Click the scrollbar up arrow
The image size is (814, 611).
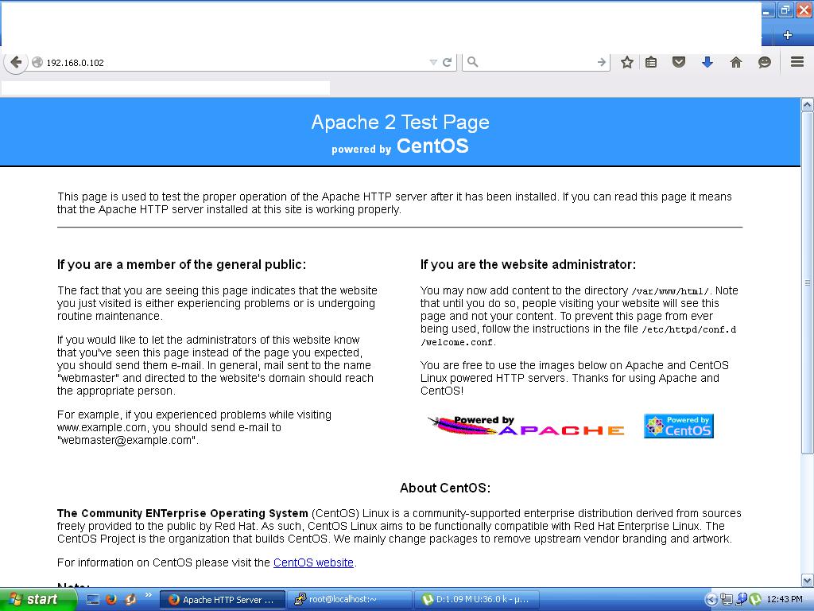click(x=808, y=105)
